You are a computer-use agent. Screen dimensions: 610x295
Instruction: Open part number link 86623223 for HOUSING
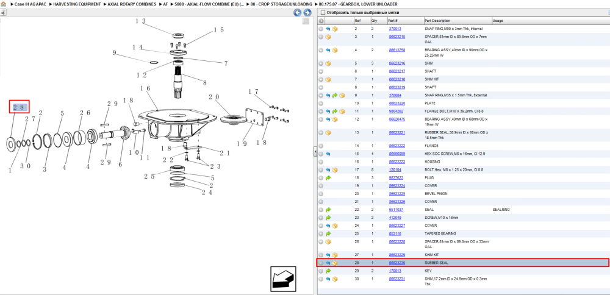click(x=397, y=162)
